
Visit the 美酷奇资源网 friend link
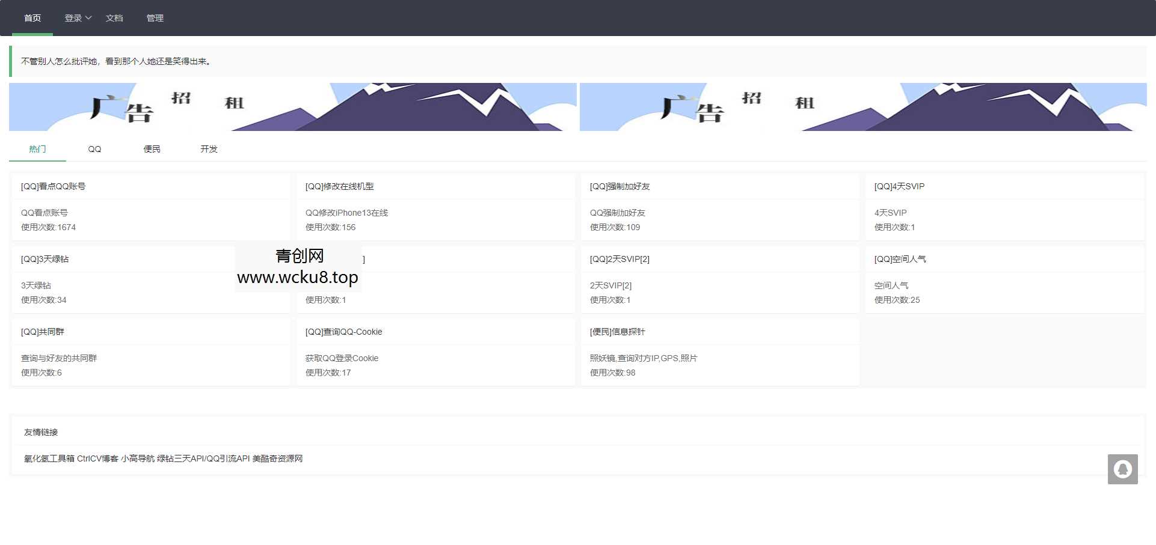coord(277,458)
